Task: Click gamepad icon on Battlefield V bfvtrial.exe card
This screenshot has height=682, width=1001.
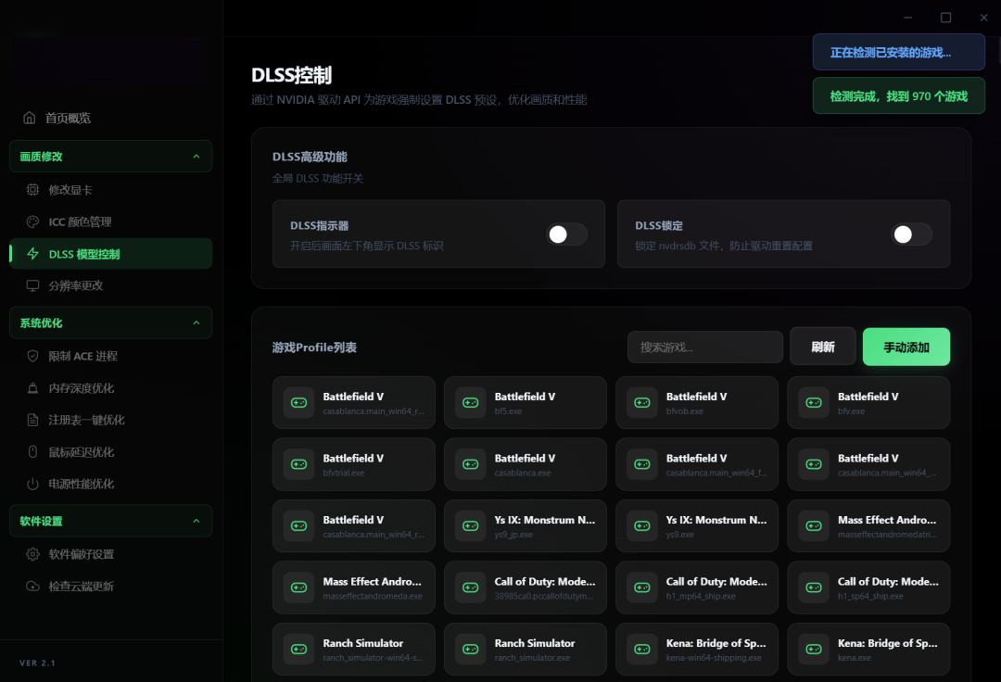Action: [x=298, y=464]
